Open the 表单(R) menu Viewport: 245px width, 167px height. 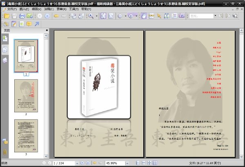[61, 9]
